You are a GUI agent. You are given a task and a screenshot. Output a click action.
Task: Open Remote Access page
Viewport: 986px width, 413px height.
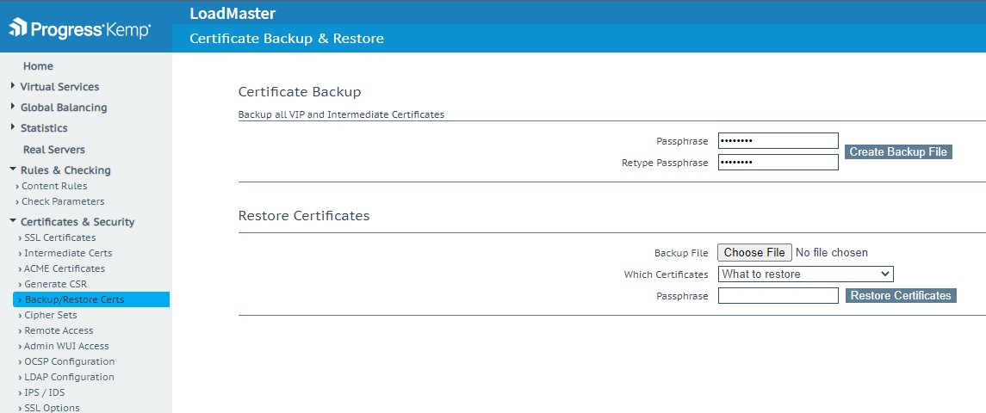[x=59, y=330]
